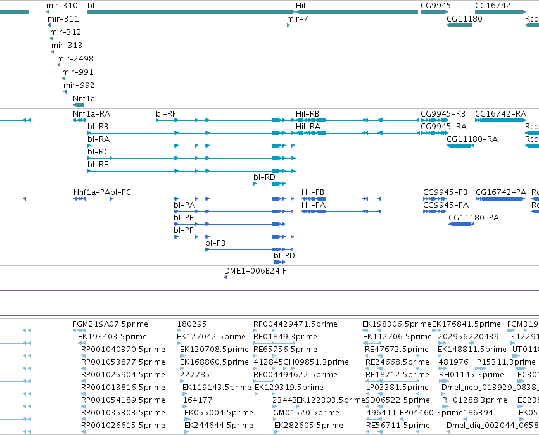Select the mir-7 gene label

point(298,19)
